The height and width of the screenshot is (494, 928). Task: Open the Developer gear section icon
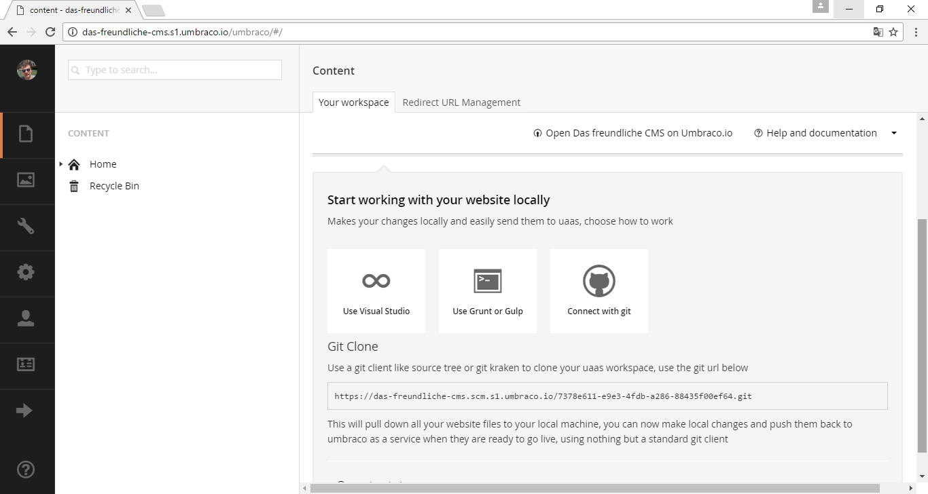click(26, 273)
